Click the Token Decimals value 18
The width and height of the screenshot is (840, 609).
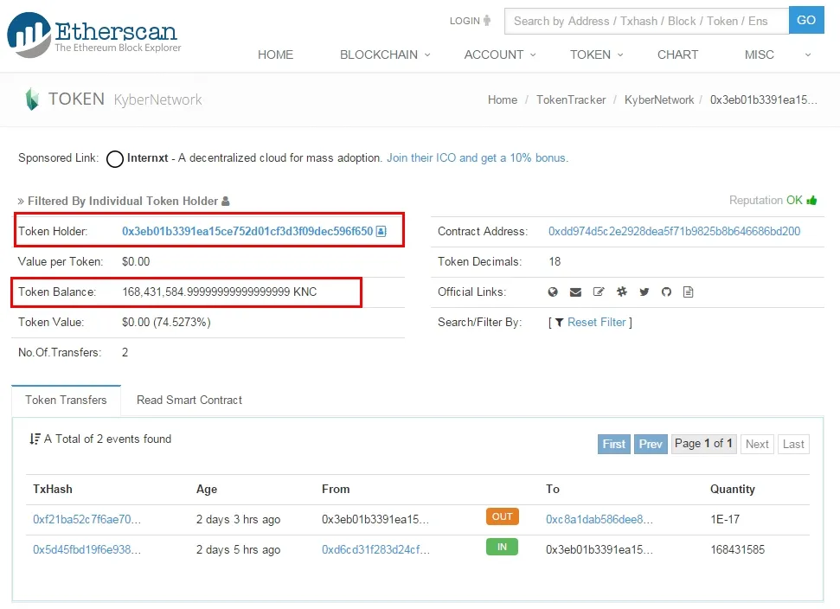[x=555, y=262]
